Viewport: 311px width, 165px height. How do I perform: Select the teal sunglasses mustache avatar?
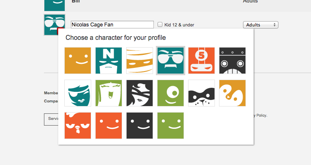click(171, 61)
